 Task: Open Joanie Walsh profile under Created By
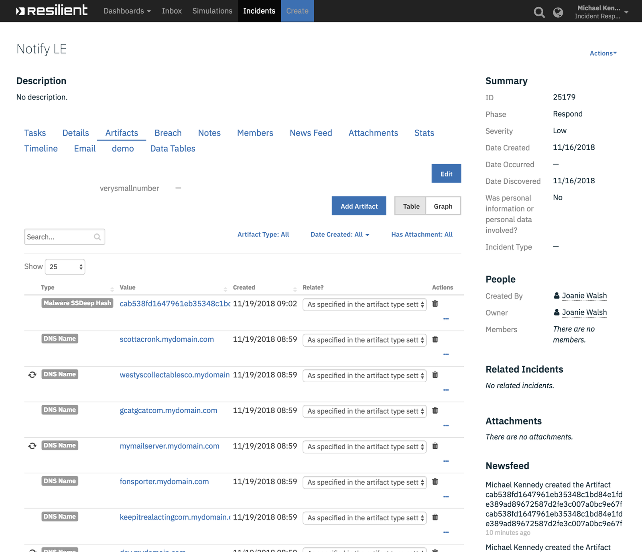coord(584,296)
